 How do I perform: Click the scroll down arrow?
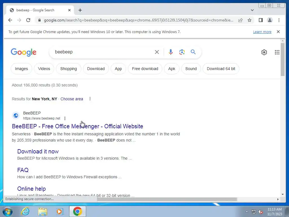pos(283,194)
